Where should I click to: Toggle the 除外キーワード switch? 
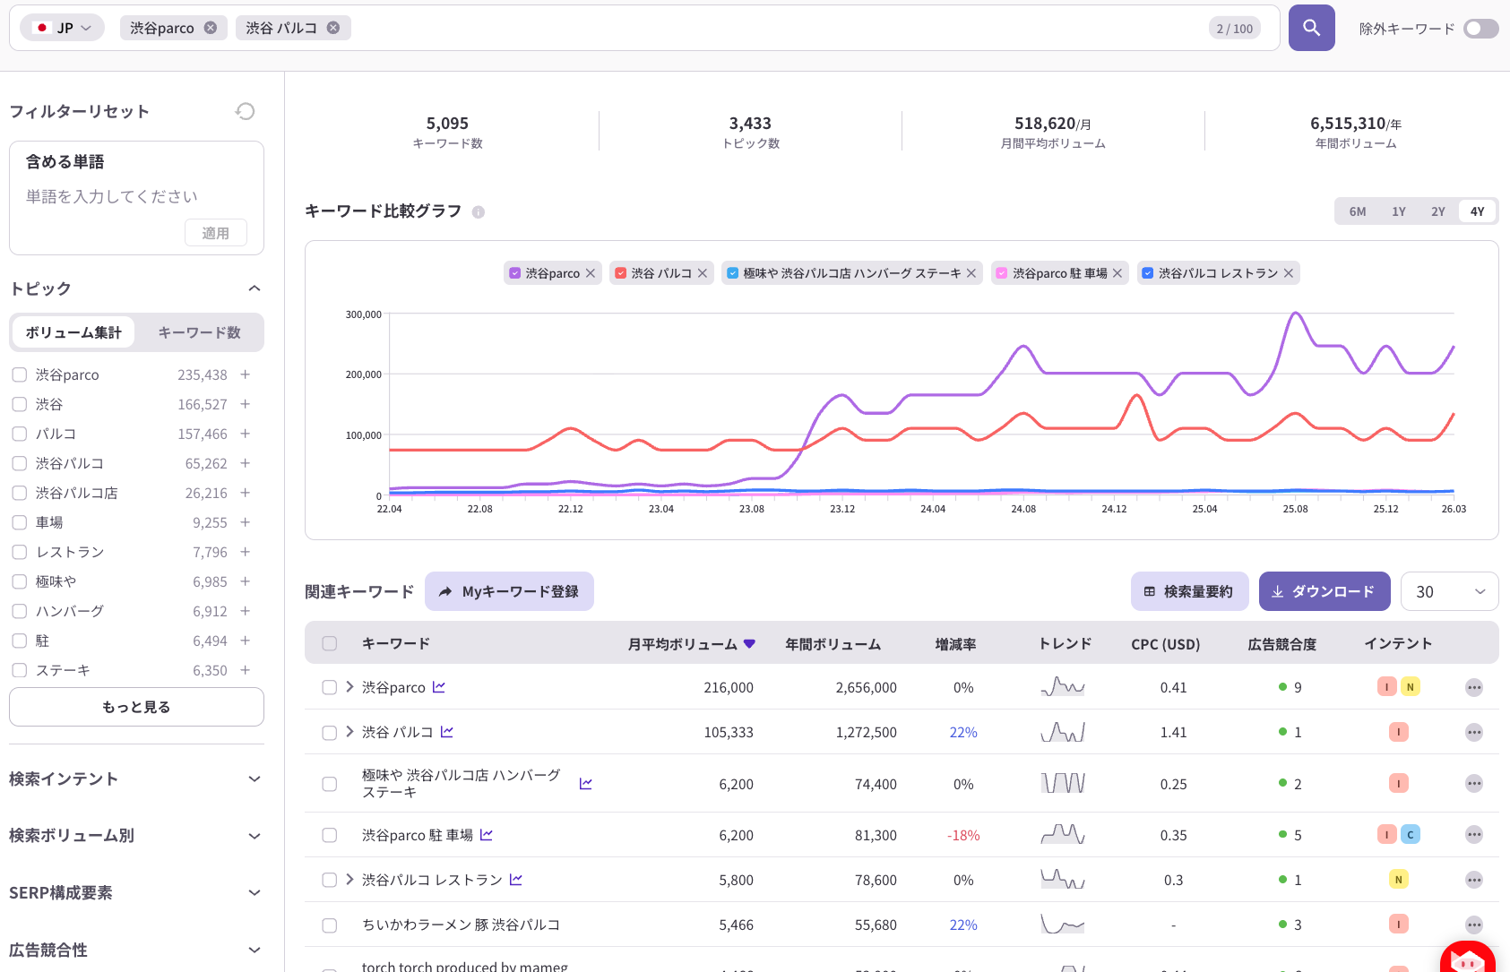(1481, 29)
